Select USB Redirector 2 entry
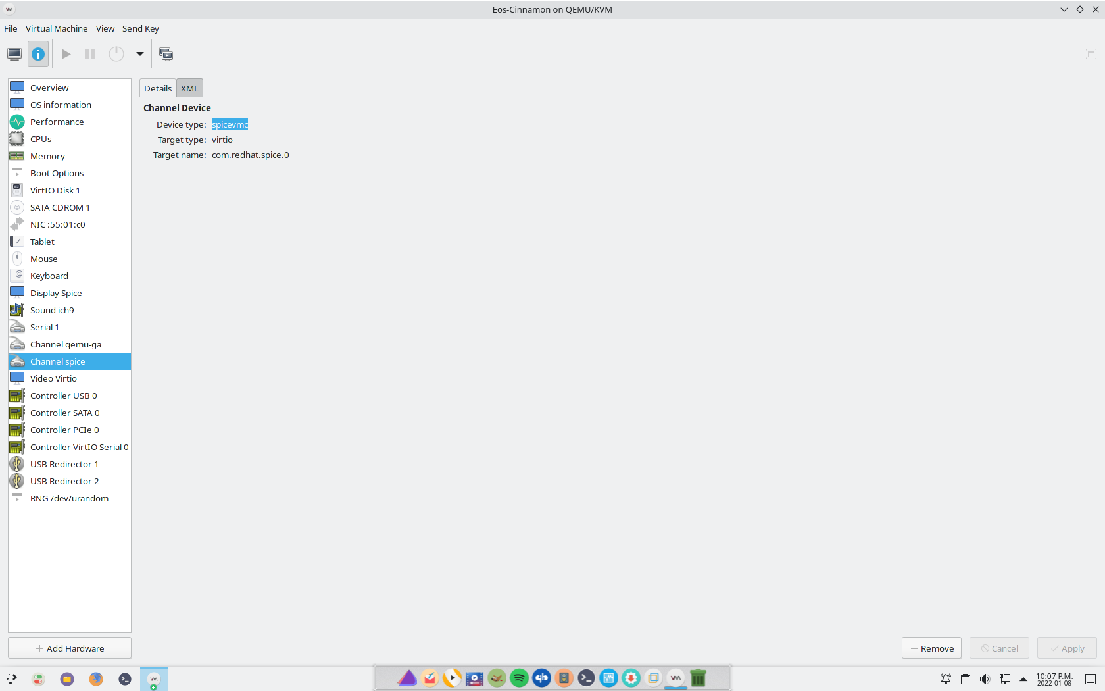1105x691 pixels. [x=64, y=481]
